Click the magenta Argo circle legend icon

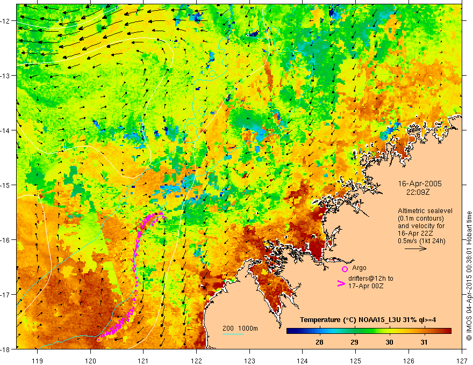(x=345, y=269)
